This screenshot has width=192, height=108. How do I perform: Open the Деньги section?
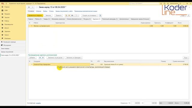7,28
